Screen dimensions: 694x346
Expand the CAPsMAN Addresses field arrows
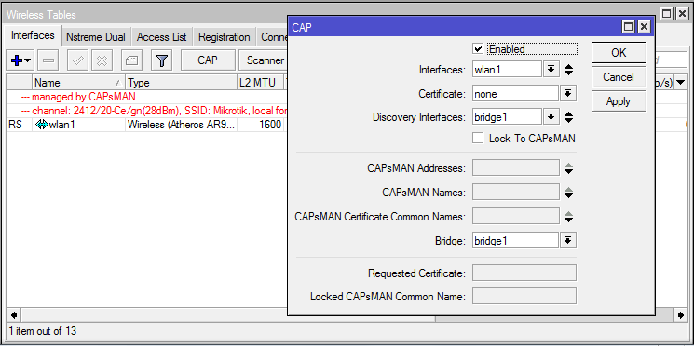tap(569, 168)
